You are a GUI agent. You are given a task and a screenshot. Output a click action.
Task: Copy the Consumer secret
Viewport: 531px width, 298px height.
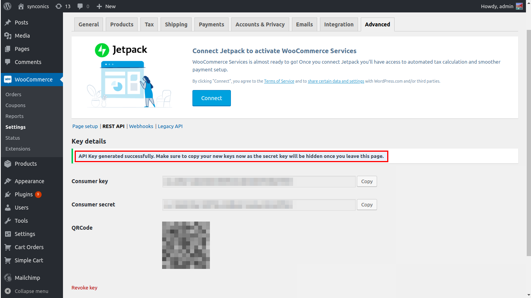pos(367,205)
